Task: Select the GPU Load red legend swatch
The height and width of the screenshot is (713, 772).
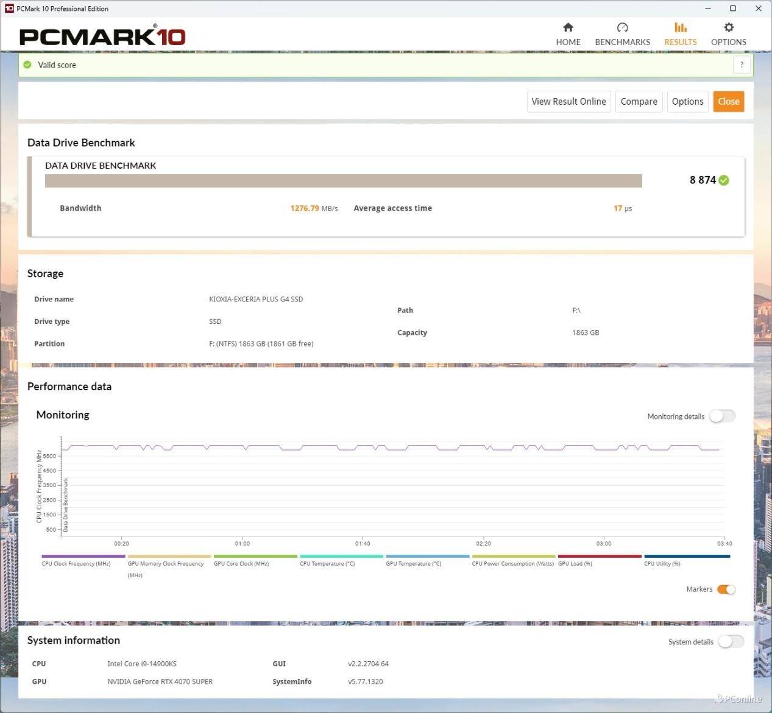Action: [x=600, y=557]
